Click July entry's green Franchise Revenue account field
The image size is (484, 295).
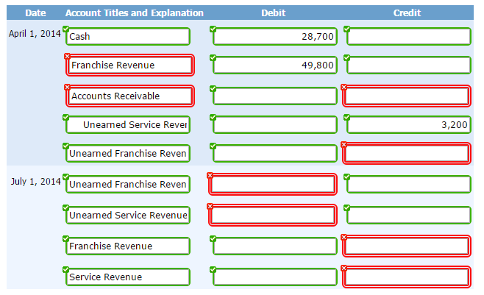128,246
